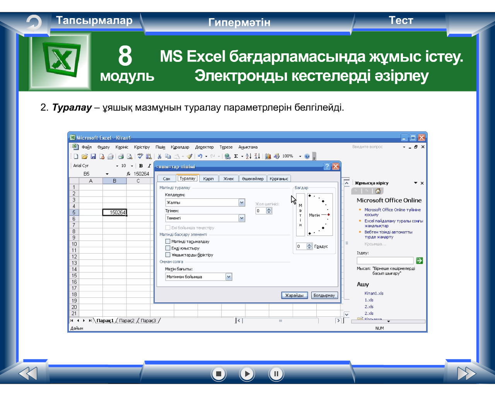
Task: Select the Format Painter brush icon
Action: 189,156
